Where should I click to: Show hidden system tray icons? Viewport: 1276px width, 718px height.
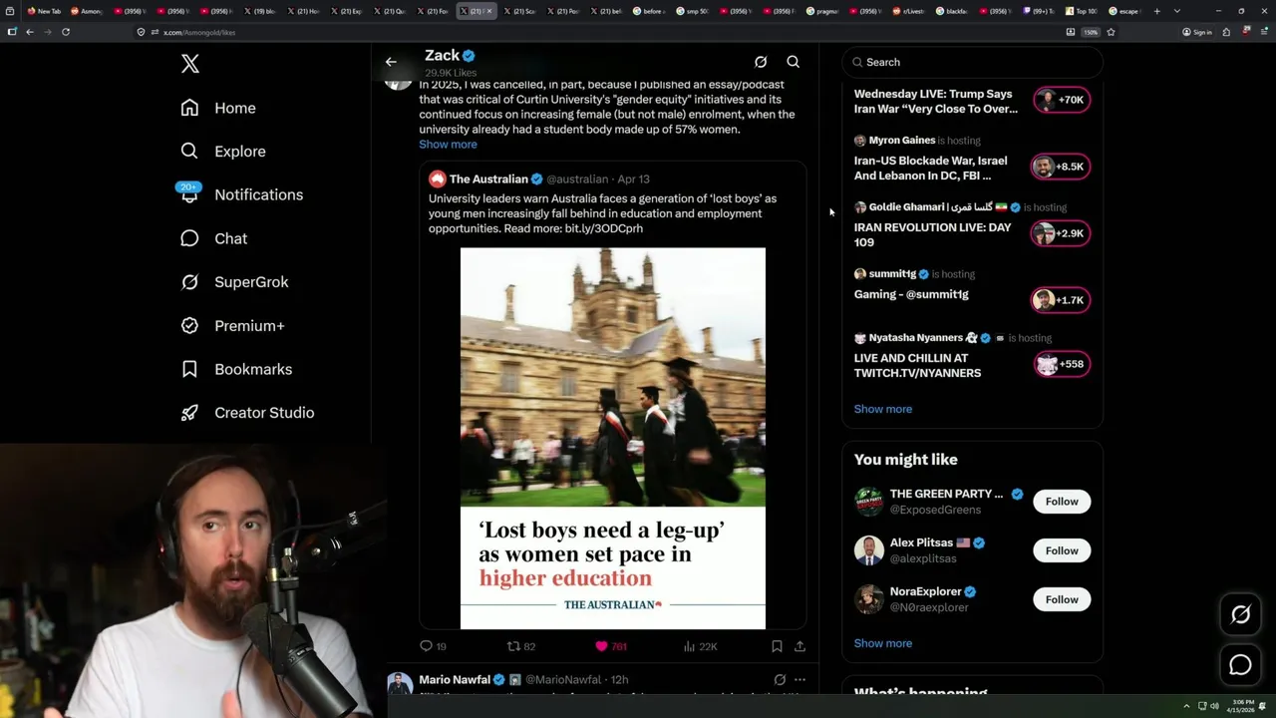click(1186, 706)
